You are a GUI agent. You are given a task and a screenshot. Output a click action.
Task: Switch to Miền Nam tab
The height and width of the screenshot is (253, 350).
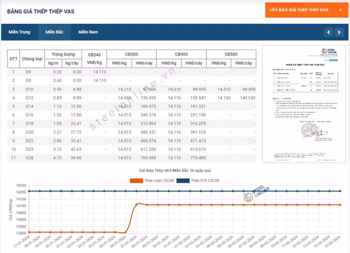point(88,32)
